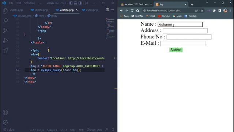Change file encoding UTF-8

click(64, 130)
